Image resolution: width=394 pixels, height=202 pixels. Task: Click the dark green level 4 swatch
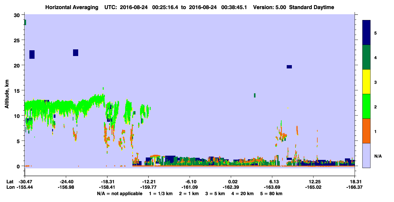coord(366,57)
